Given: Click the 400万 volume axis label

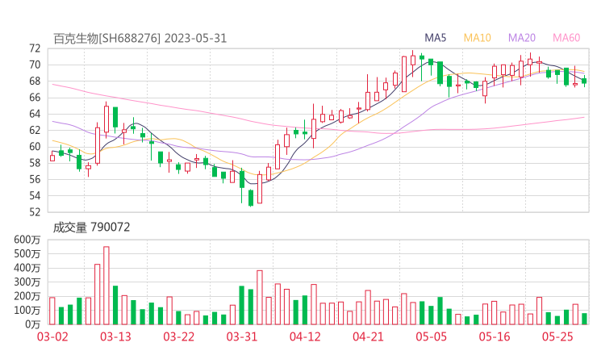Looking at the screenshot, I should 27,268.
